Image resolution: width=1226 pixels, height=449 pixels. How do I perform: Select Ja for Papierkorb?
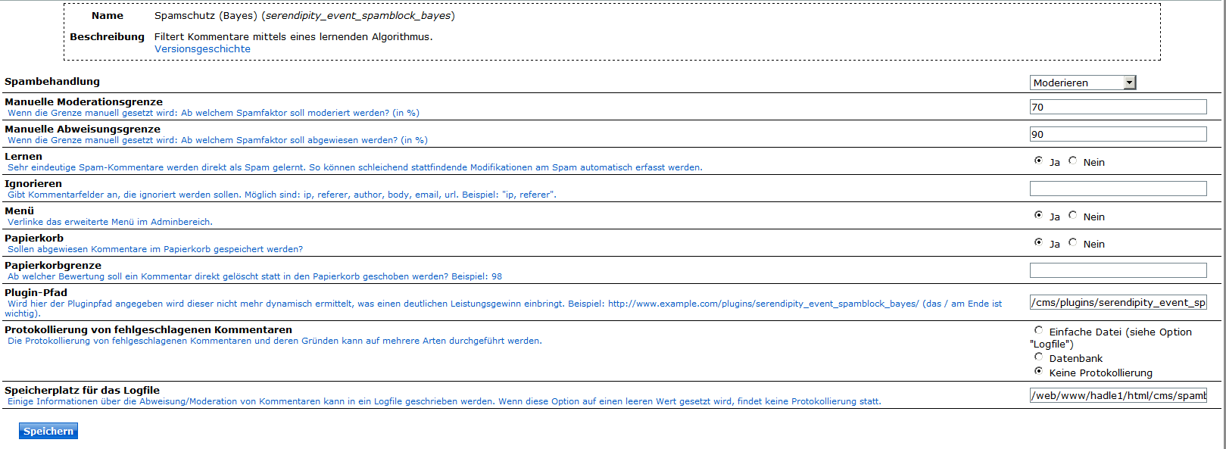pyautogui.click(x=1038, y=242)
